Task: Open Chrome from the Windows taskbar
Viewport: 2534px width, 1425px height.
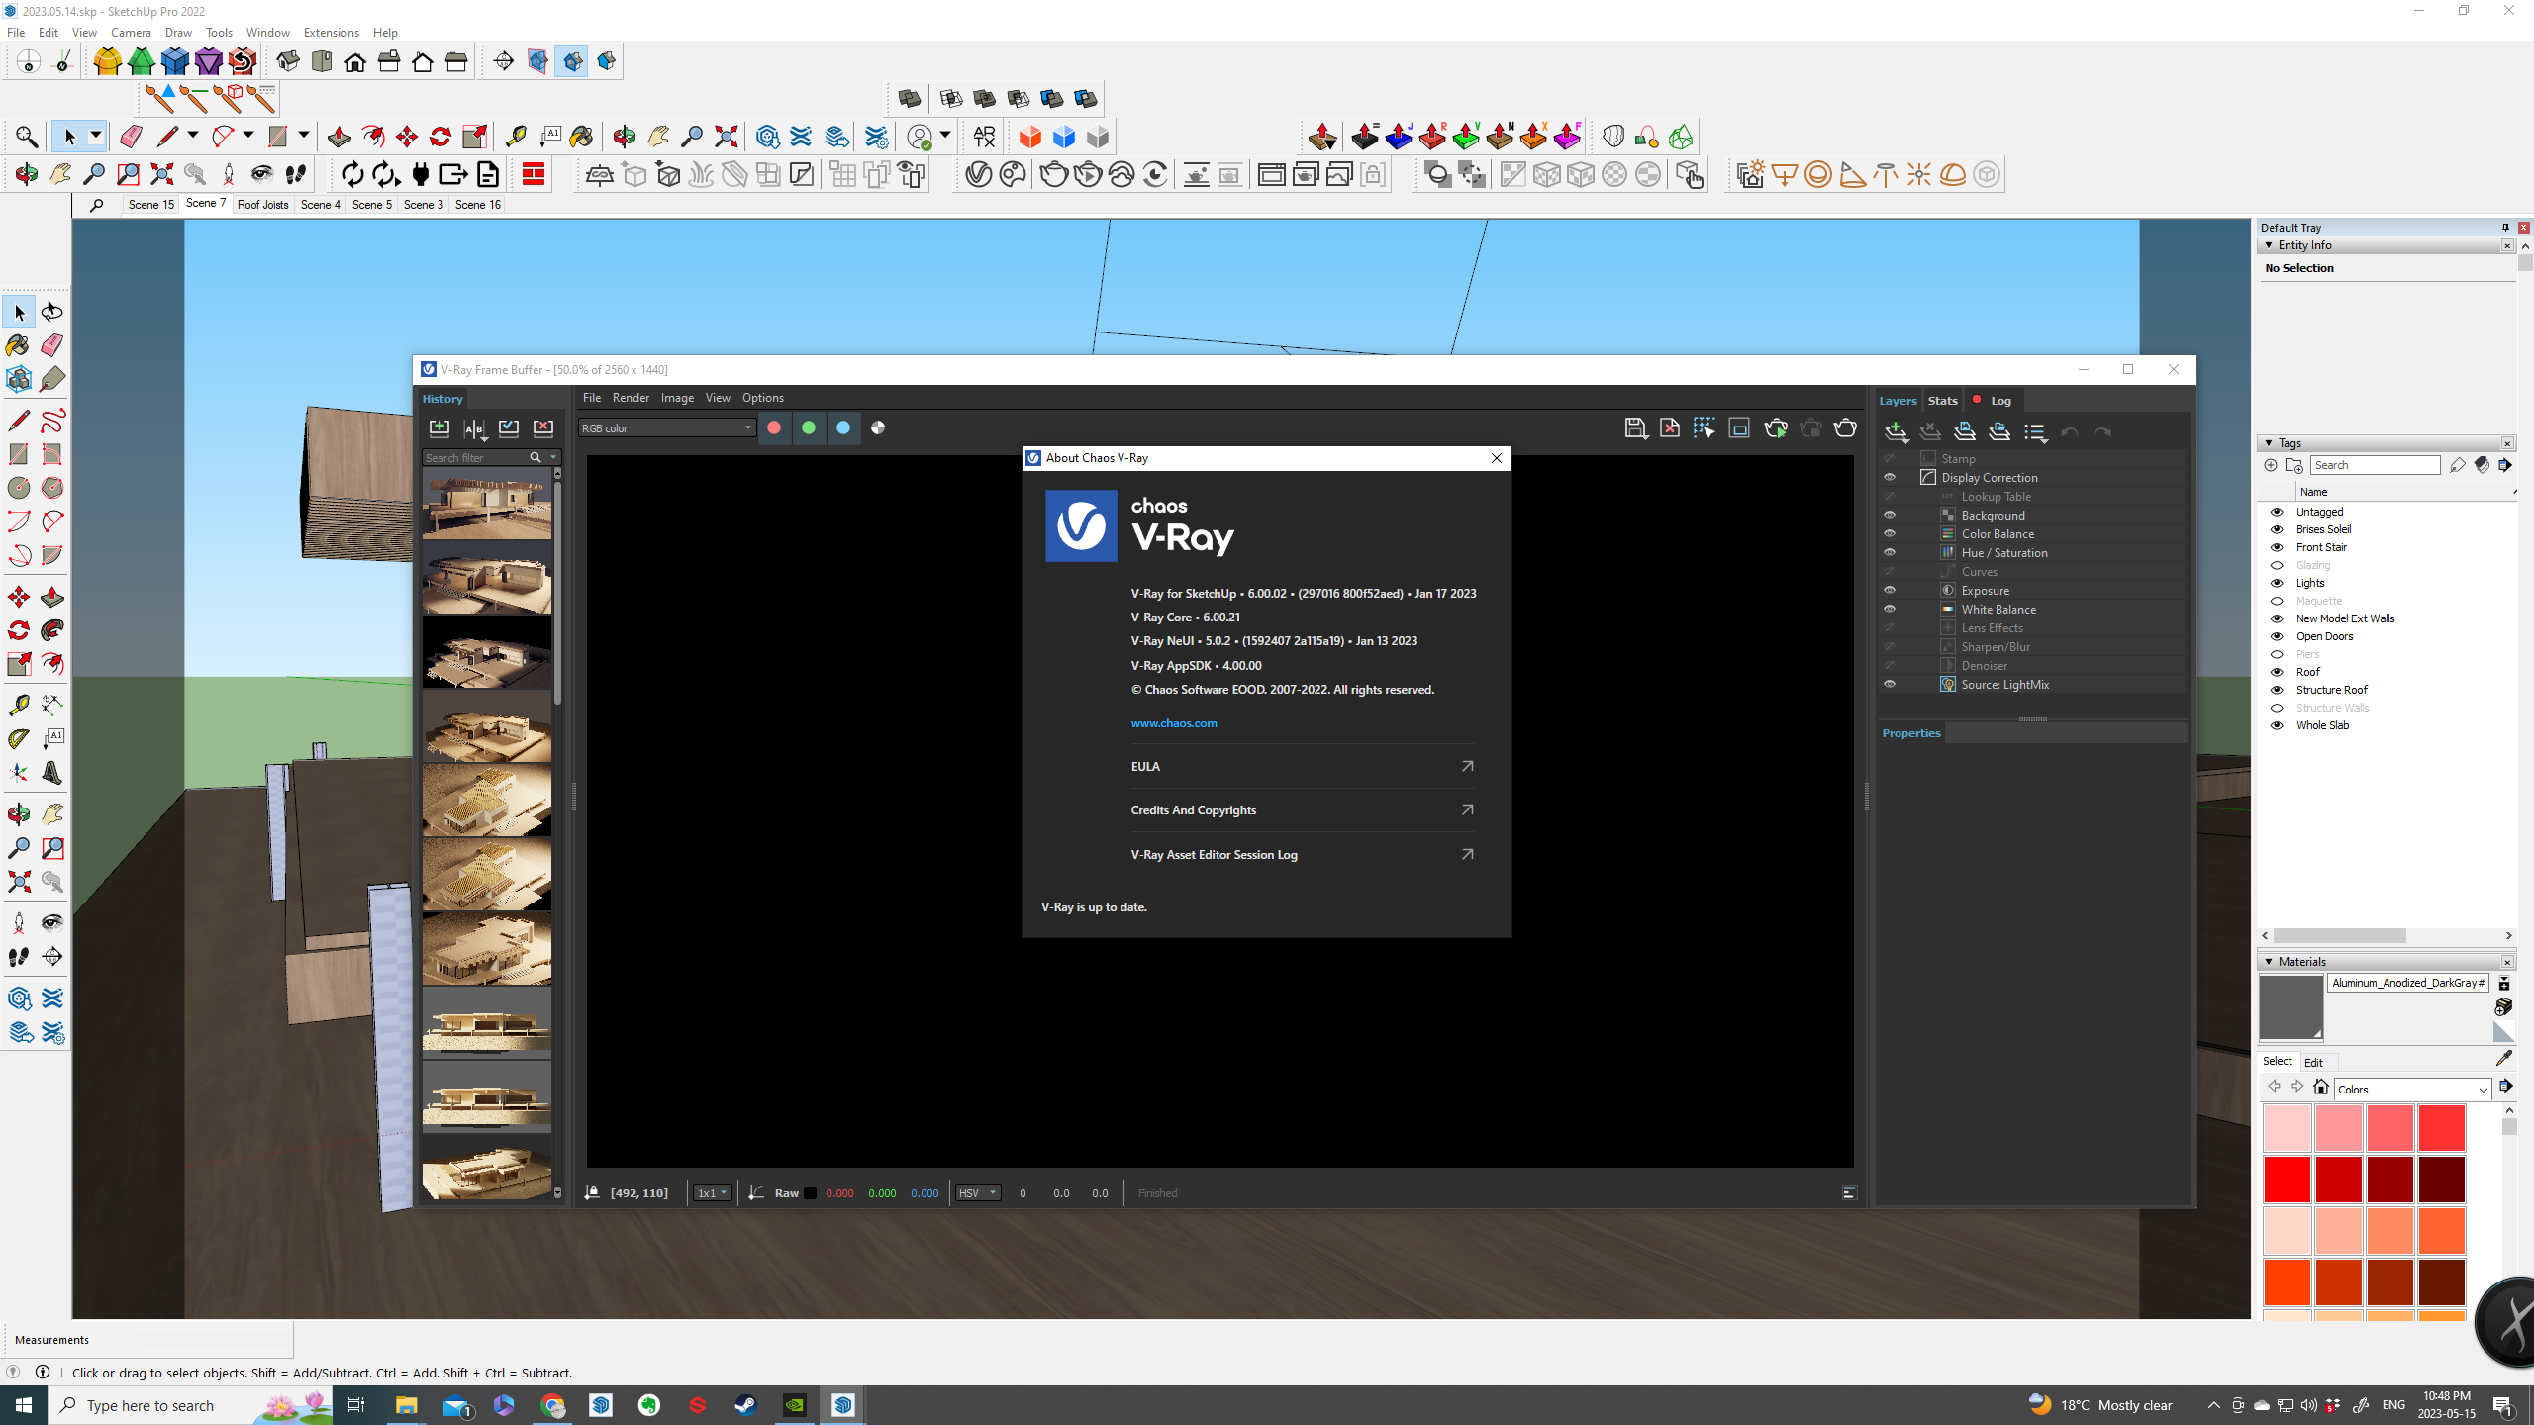Action: pyautogui.click(x=552, y=1405)
